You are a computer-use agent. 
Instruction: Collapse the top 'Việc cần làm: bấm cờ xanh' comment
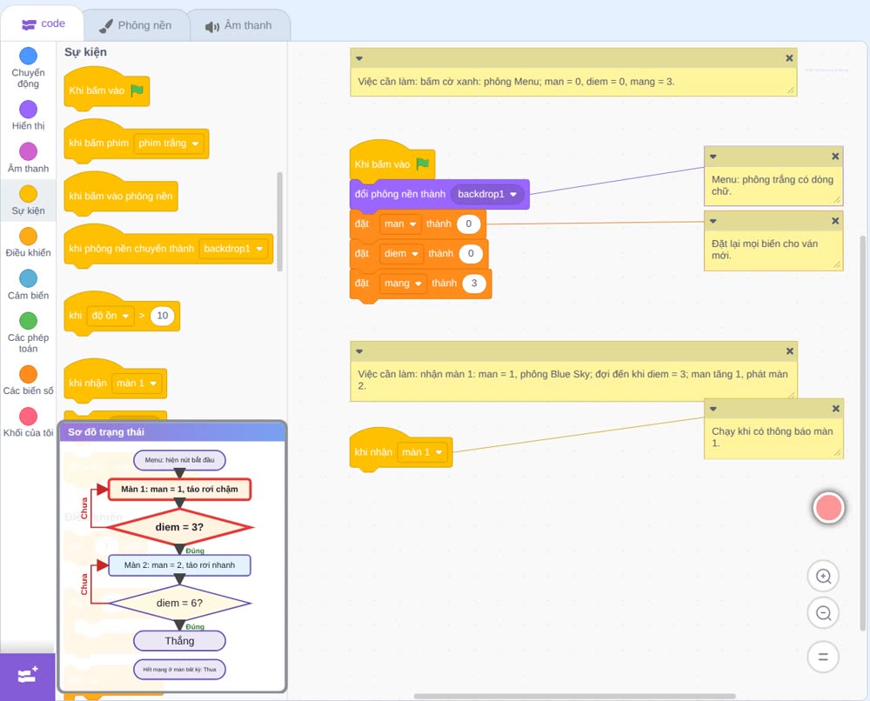(x=359, y=58)
